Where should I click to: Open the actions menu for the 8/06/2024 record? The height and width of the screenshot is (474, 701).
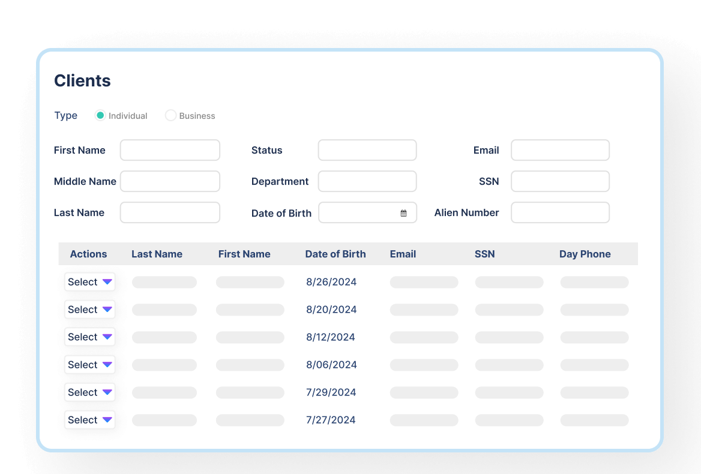(x=89, y=364)
